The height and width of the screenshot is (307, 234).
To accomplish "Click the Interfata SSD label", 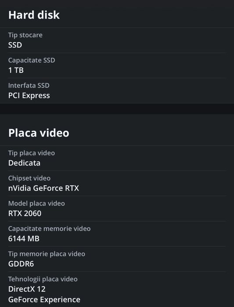I will pyautogui.click(x=29, y=86).
